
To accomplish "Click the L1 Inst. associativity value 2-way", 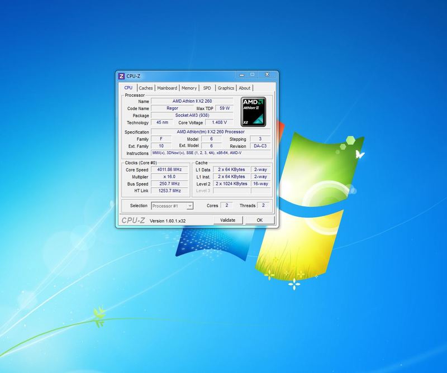I will pos(260,176).
